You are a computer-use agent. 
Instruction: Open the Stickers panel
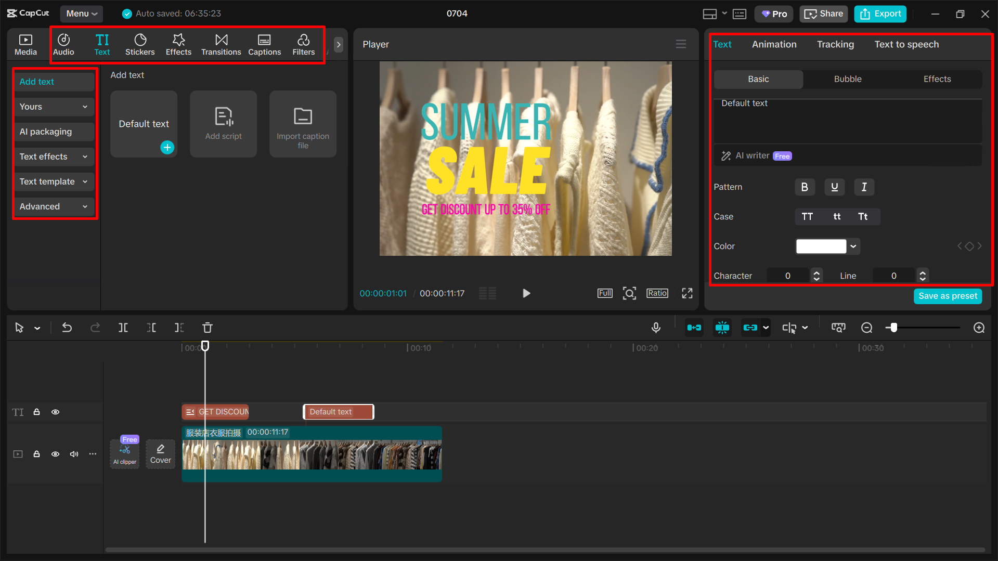tap(140, 44)
